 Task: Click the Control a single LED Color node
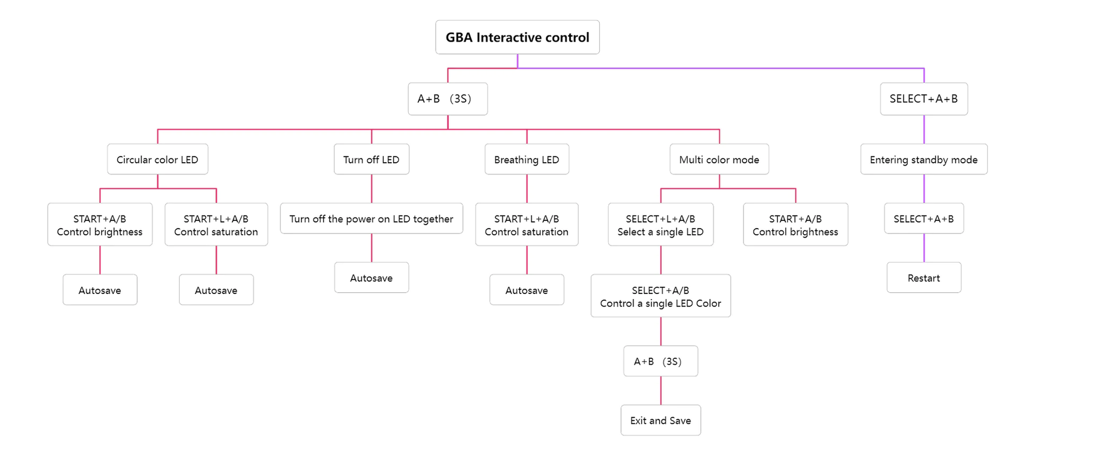click(x=660, y=296)
